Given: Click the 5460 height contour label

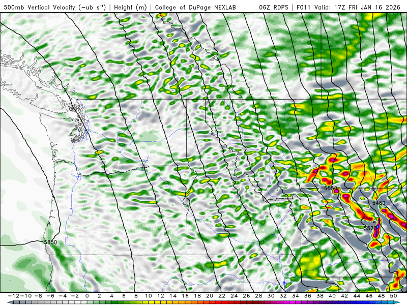Looking at the screenshot, I should (x=379, y=203).
